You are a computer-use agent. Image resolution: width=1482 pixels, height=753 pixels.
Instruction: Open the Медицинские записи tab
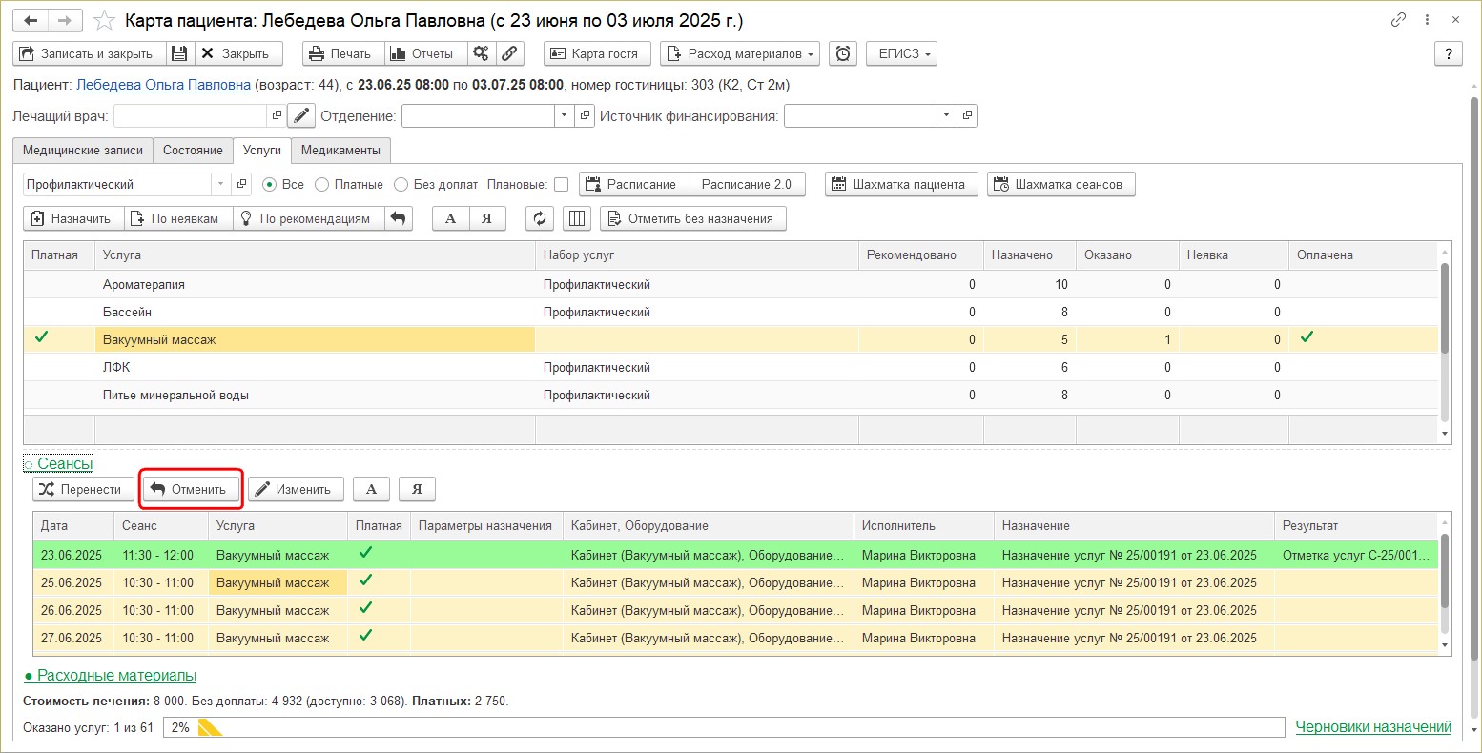coord(83,151)
